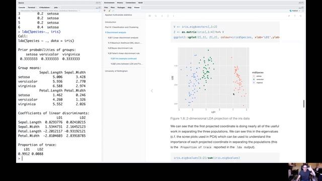The height and width of the screenshot is (181, 322).
Task: Toggle the book sidebar menu icon
Action: click(150, 16)
